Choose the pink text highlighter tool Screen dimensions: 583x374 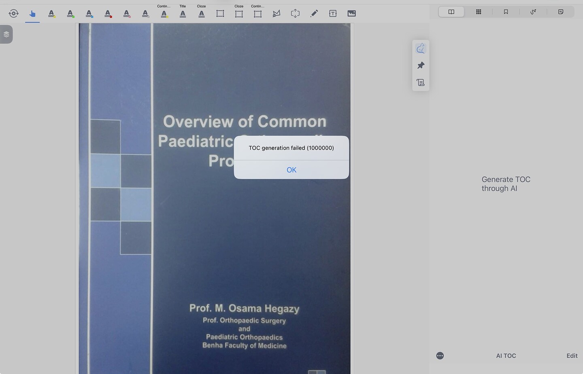[x=127, y=13]
